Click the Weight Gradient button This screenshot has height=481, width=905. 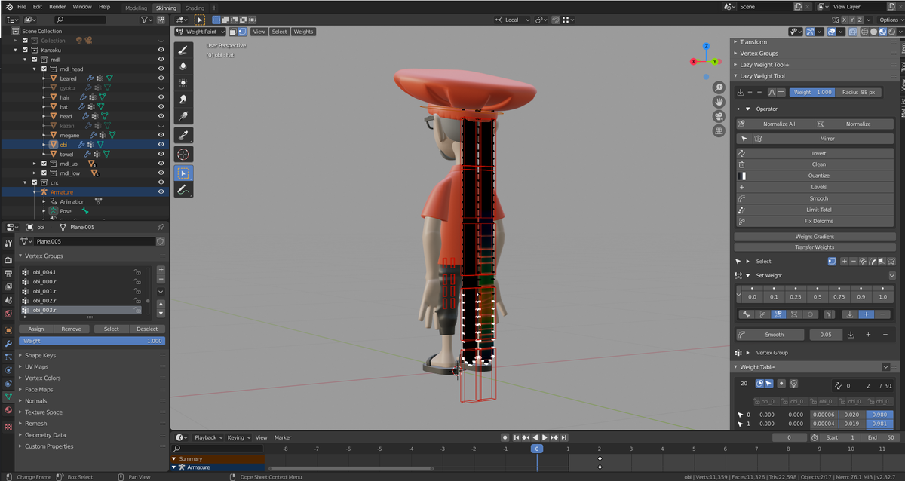coord(814,237)
